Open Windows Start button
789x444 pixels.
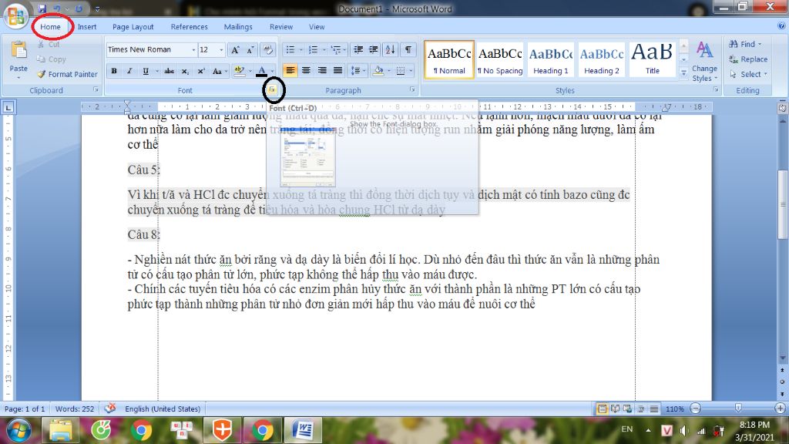(x=18, y=430)
